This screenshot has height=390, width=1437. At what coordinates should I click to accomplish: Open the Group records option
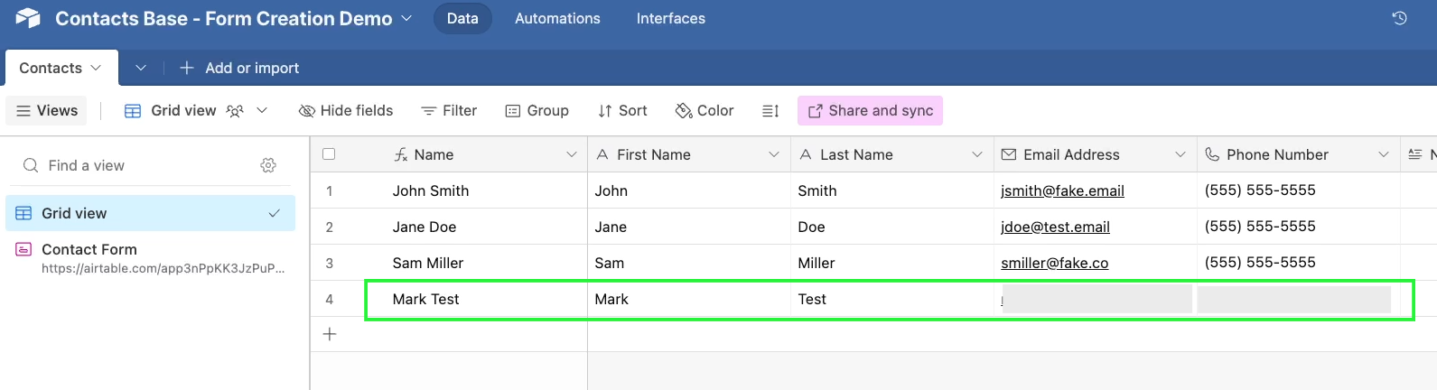(537, 111)
